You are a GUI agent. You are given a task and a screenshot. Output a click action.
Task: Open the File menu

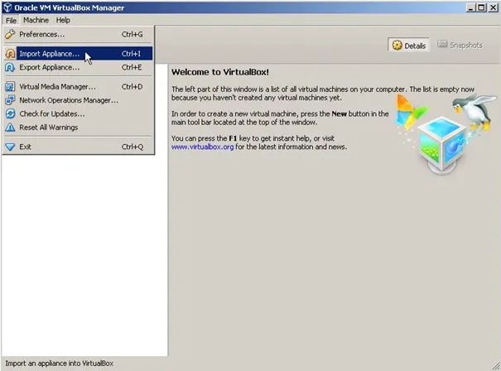(11, 20)
